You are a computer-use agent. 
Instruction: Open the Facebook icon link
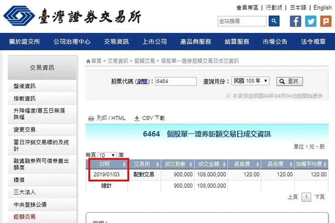pos(296,21)
